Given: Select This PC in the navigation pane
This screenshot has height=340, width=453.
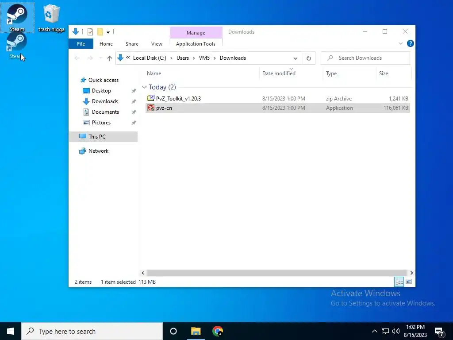Looking at the screenshot, I should [103, 137].
